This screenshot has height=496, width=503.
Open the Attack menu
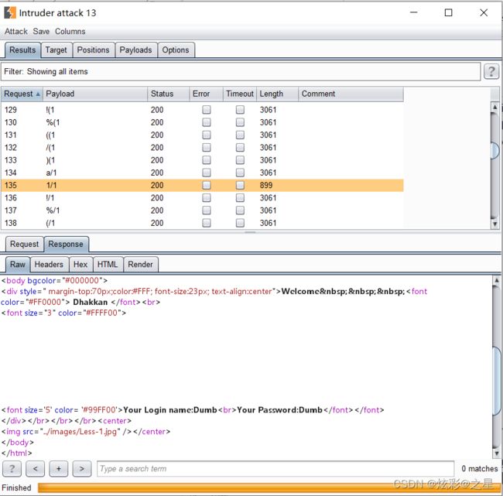16,32
